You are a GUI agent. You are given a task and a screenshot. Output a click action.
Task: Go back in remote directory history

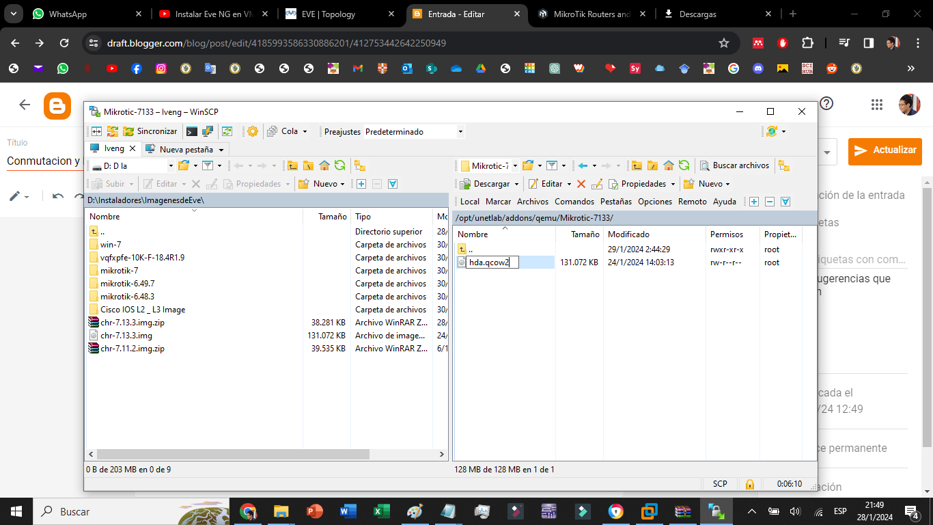coord(583,165)
